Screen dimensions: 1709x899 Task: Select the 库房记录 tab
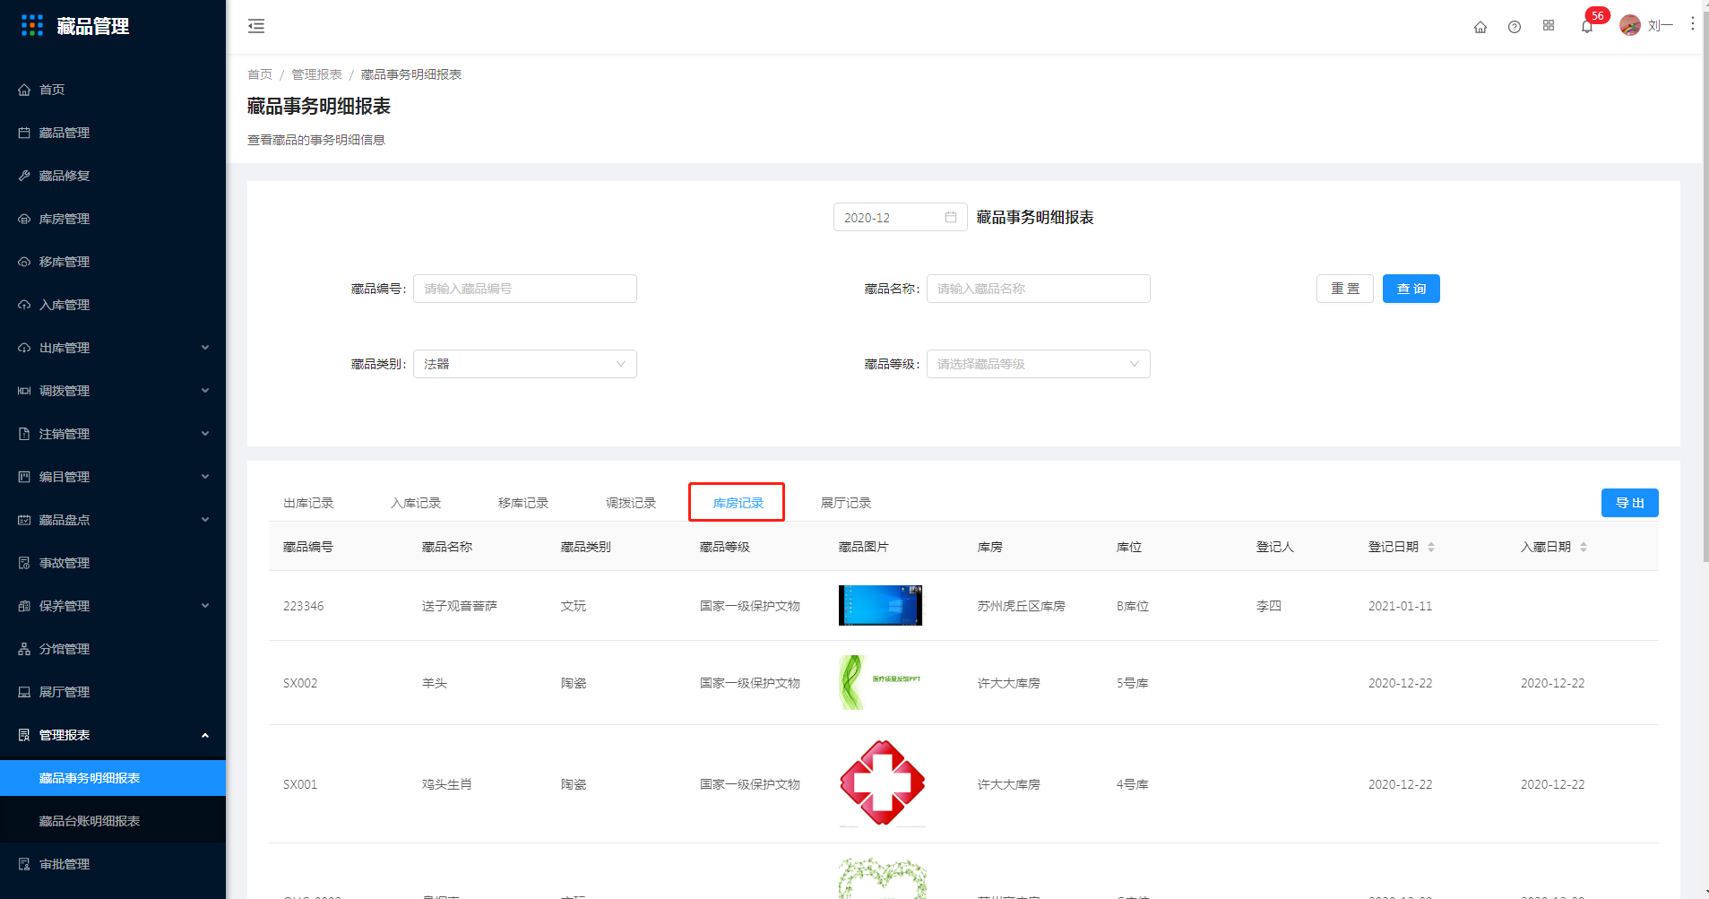(x=738, y=503)
